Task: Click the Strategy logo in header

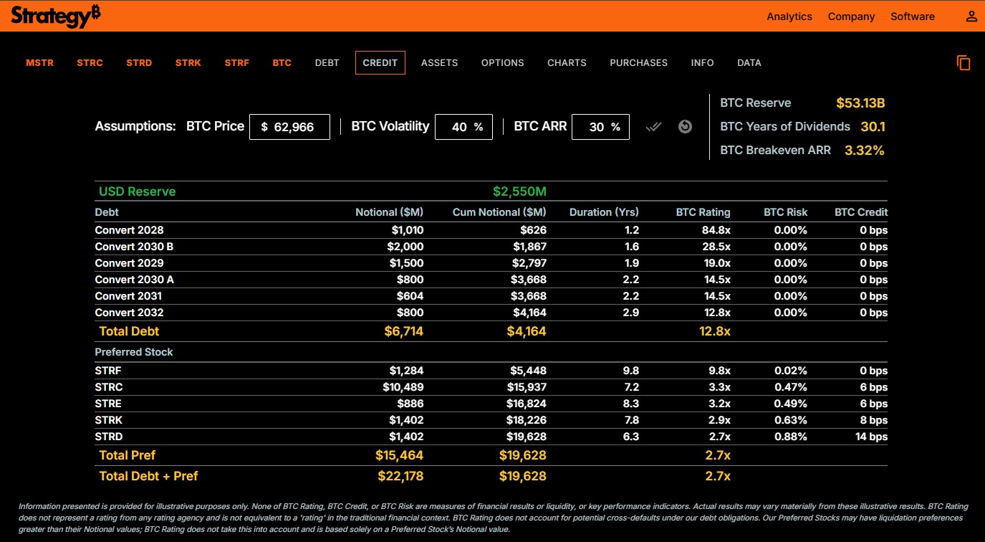Action: tap(56, 16)
